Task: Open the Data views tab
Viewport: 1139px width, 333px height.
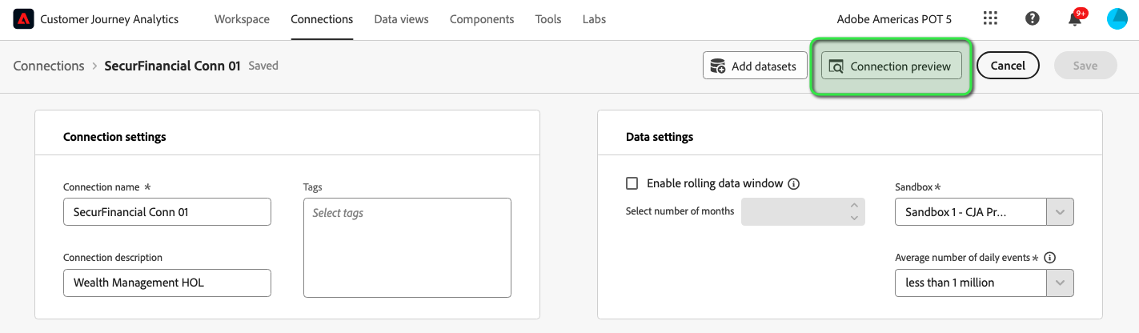Action: 401,19
